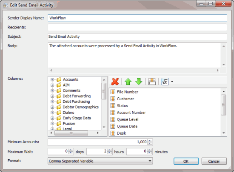Click the Recipients input field
Viewport: 234px width, 172px height.
[137, 27]
